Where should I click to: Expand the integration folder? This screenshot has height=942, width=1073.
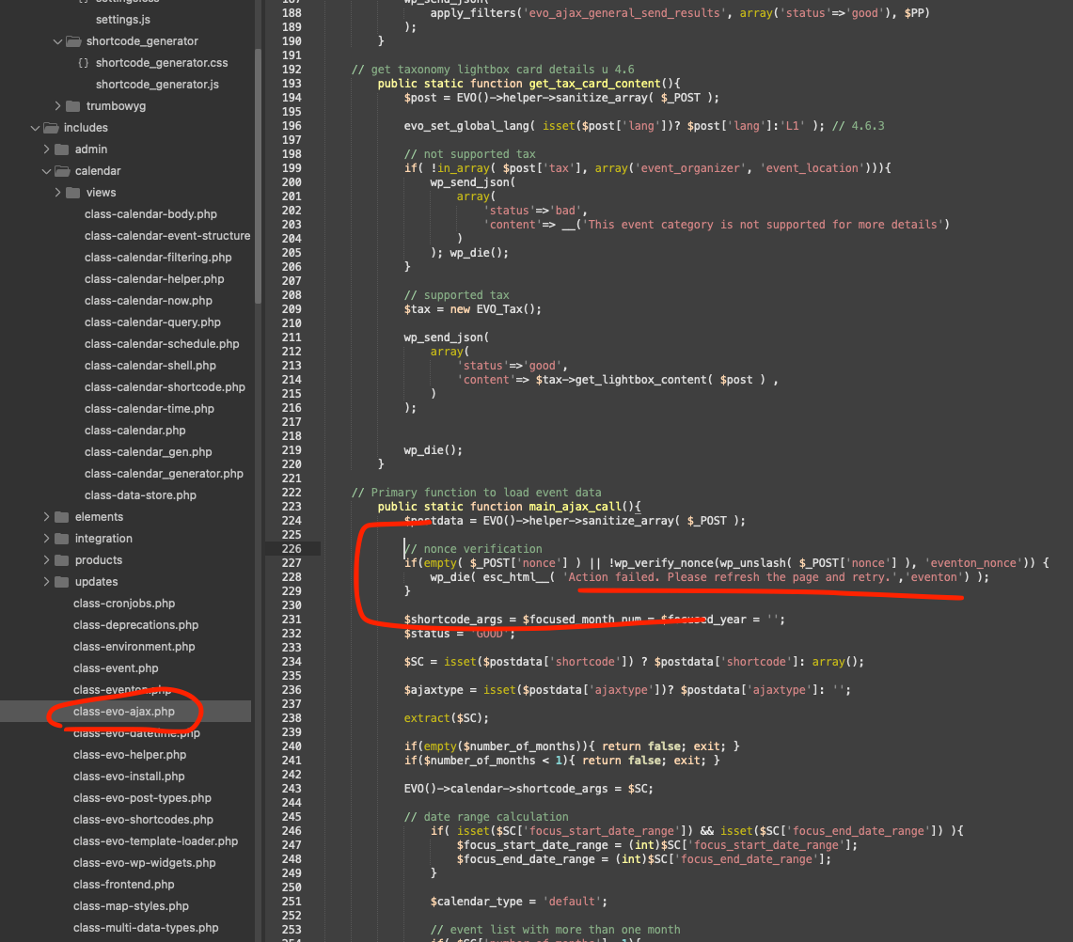[x=46, y=539]
